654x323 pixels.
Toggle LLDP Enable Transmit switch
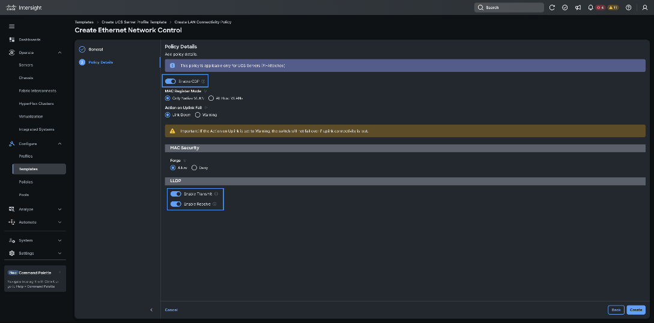(x=176, y=194)
